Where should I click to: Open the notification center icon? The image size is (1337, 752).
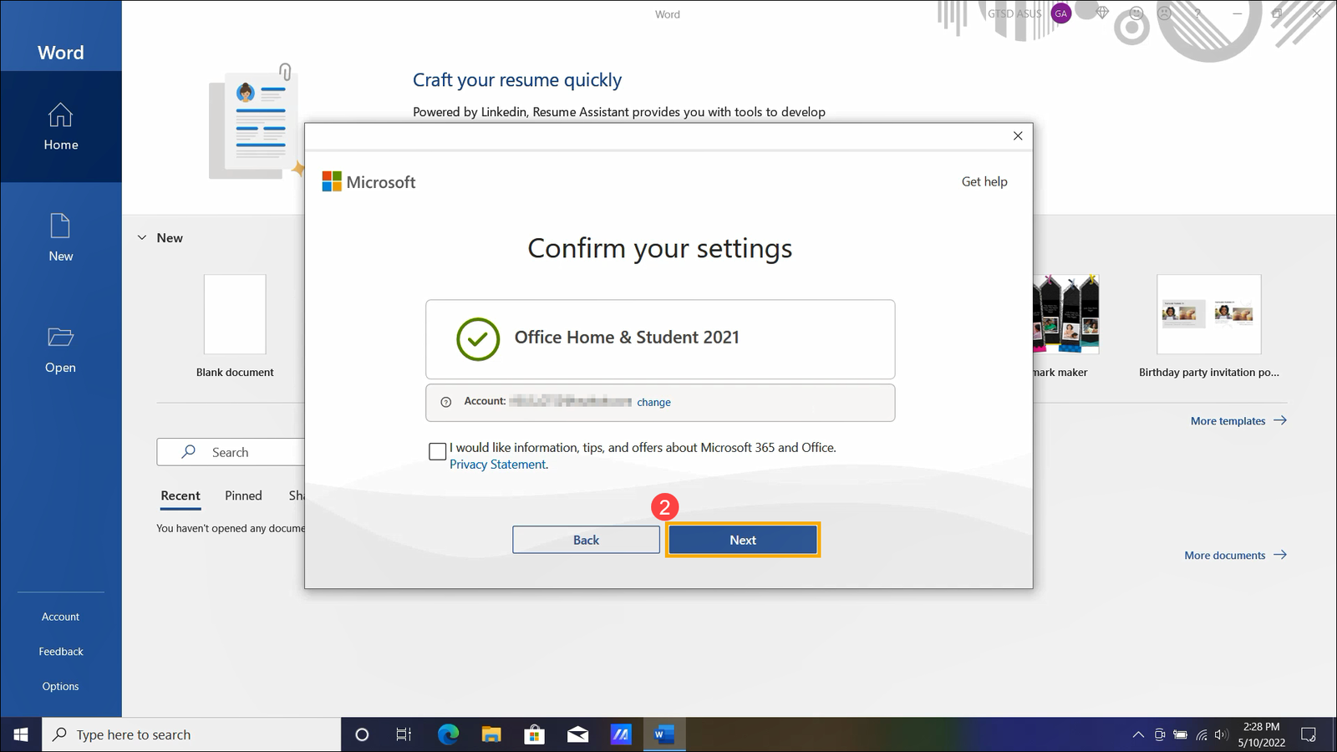[x=1309, y=734]
